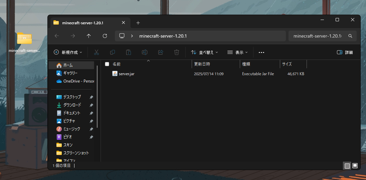Open ホーム in navigation pane
The width and height of the screenshot is (366, 180).
click(71, 65)
